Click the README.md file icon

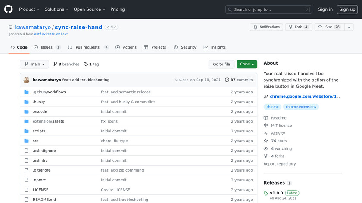point(27,200)
